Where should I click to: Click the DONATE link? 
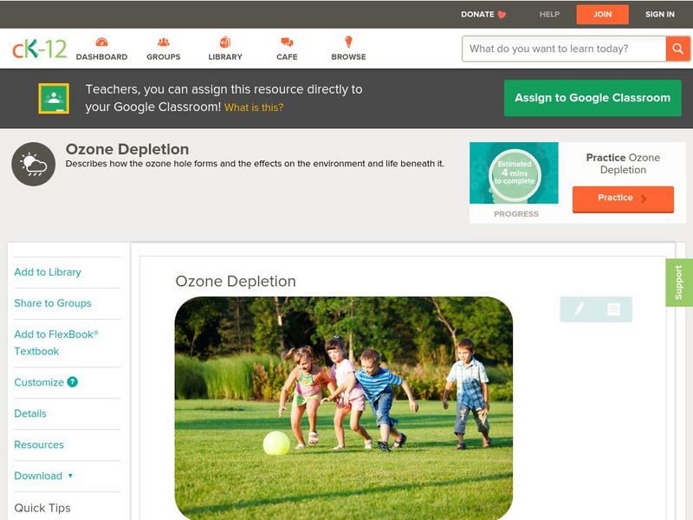click(x=477, y=14)
